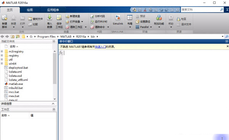Image resolution: width=229 pixels, height=140 pixels.
Task: Click the Save Workspace (保存工作区) icon
Action: (x=59, y=18)
